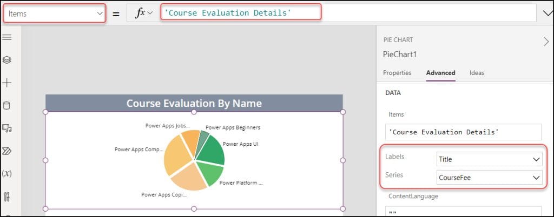This screenshot has height=217, width=554.
Task: Switch to the Advanced tab
Action: [x=440, y=73]
